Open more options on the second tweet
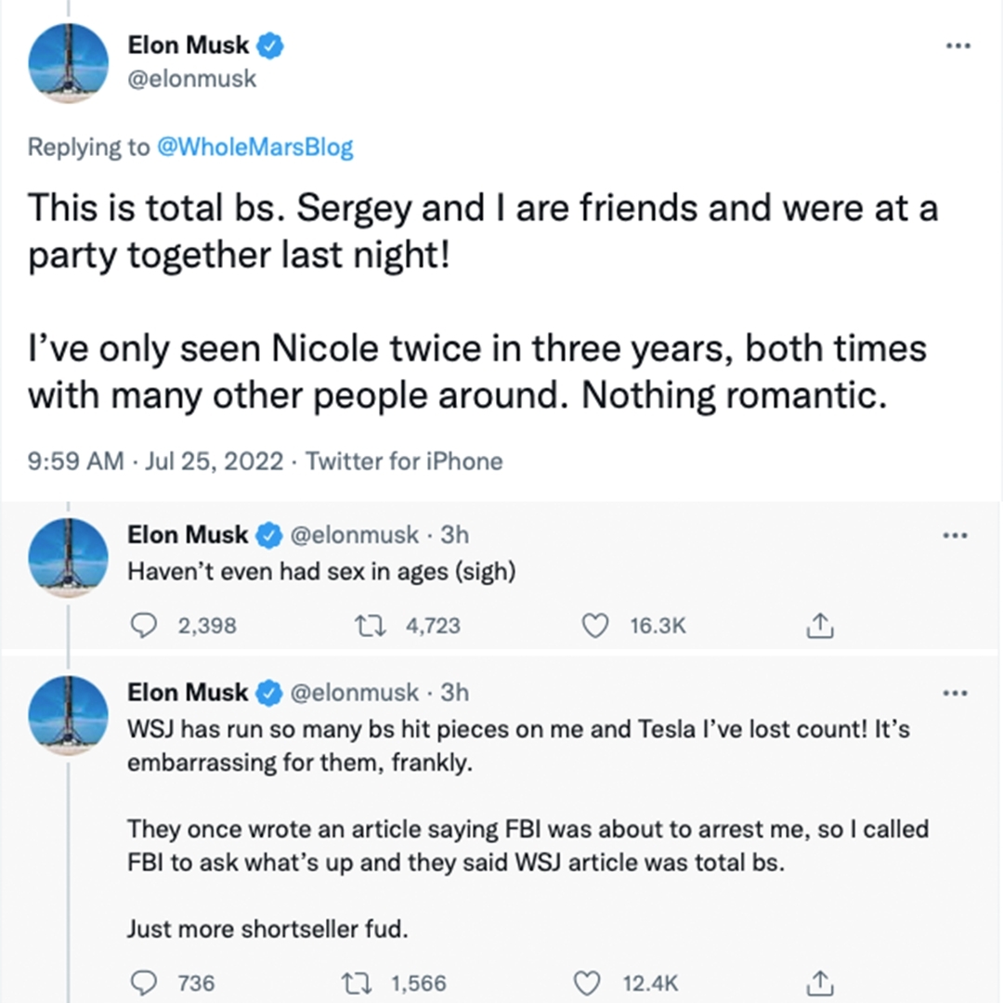This screenshot has width=1003, height=1003. click(x=954, y=536)
